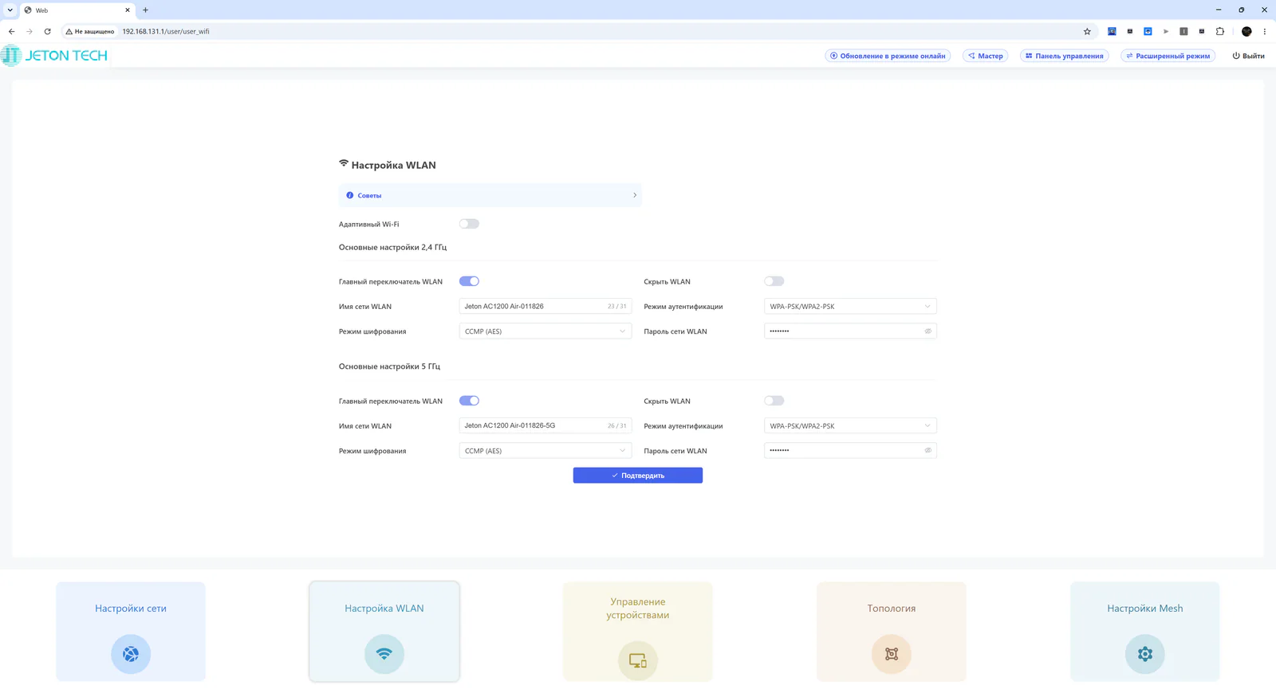Open Настройки сети section card
The height and width of the screenshot is (693, 1276).
point(131,632)
